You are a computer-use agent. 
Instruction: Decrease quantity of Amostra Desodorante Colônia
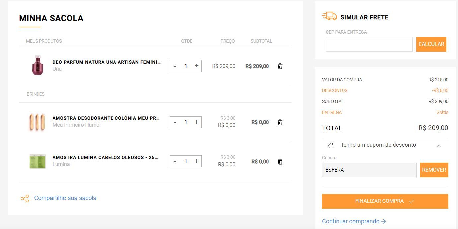point(175,122)
